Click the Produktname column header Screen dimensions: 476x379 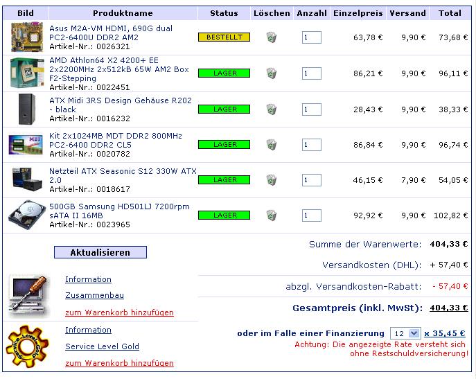123,13
